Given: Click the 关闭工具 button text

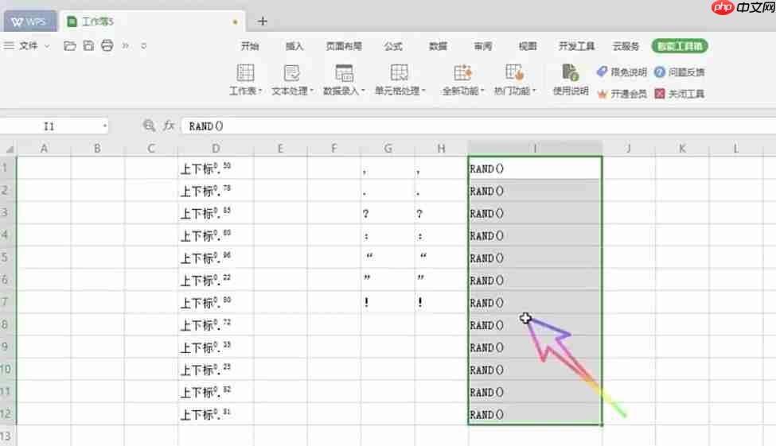Looking at the screenshot, I should 686,94.
